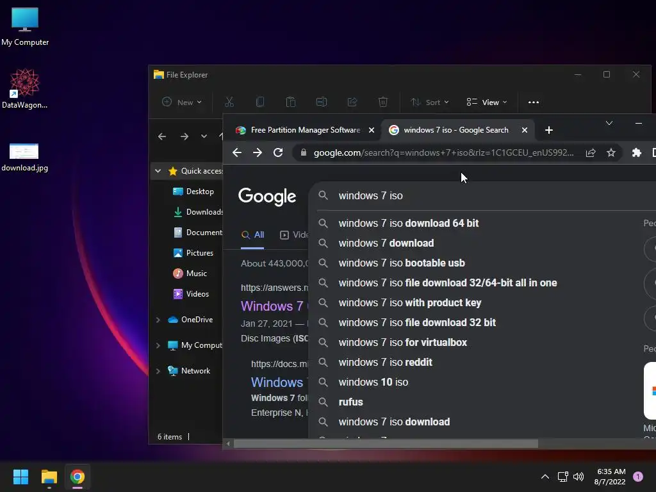Select download.jpg on the desktop

coord(25,158)
